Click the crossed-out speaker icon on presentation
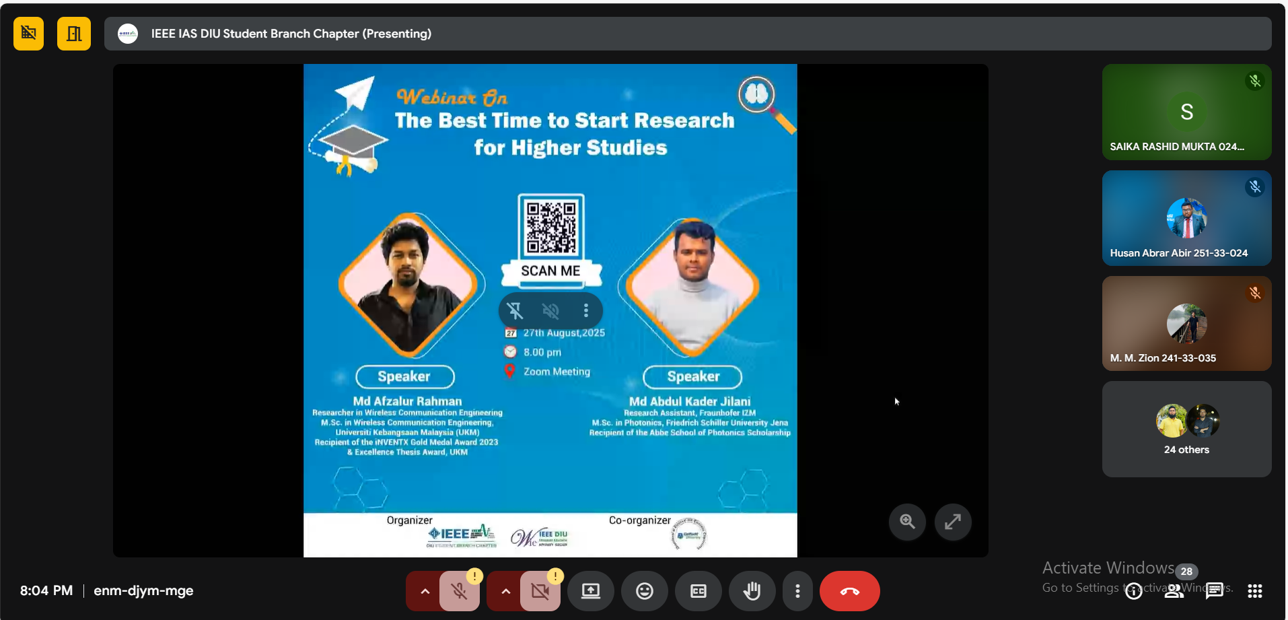 coord(550,310)
